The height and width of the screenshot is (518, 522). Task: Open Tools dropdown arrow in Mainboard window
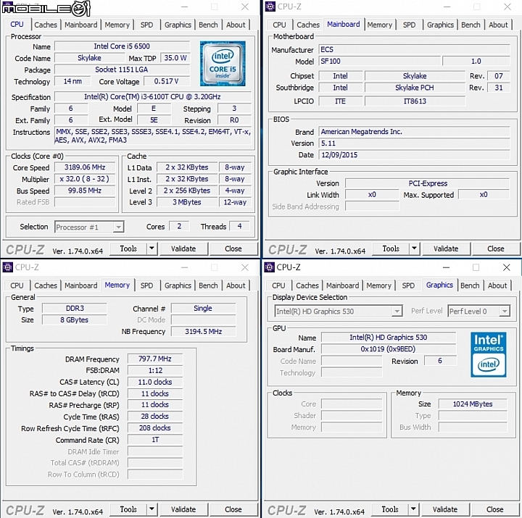(414, 248)
